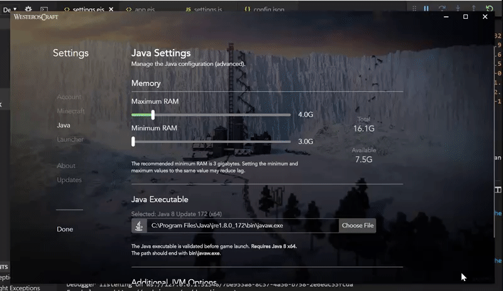
Task: Pause the debugger in debug toolbar
Action: pyautogui.click(x=426, y=9)
